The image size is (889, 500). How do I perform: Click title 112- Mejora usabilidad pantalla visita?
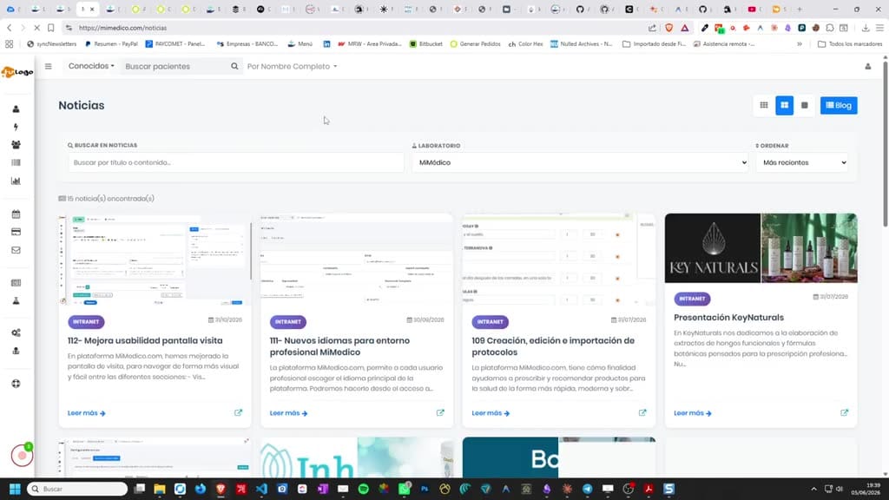tap(145, 340)
